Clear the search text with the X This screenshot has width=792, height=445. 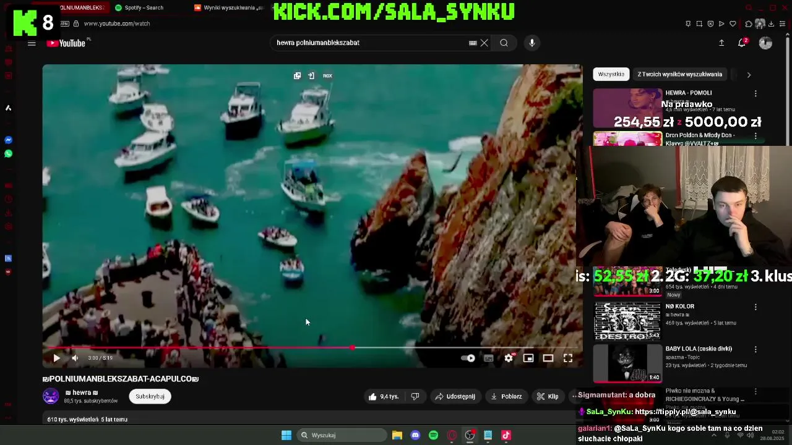484,43
